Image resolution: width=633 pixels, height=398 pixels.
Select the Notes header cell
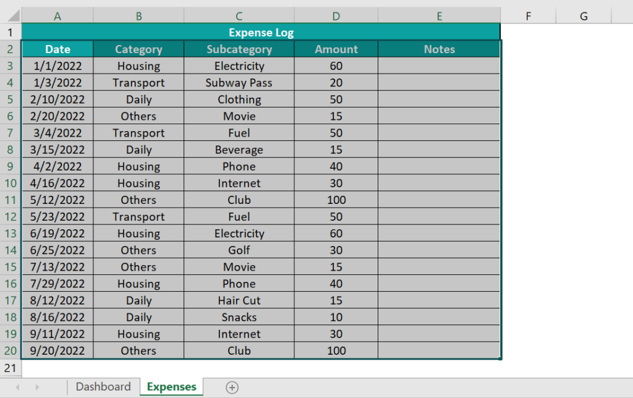[x=439, y=49]
